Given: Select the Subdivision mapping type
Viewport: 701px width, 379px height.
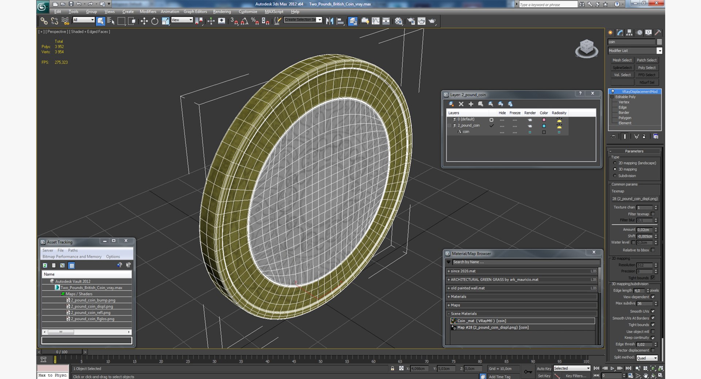Looking at the screenshot, I should coord(615,176).
